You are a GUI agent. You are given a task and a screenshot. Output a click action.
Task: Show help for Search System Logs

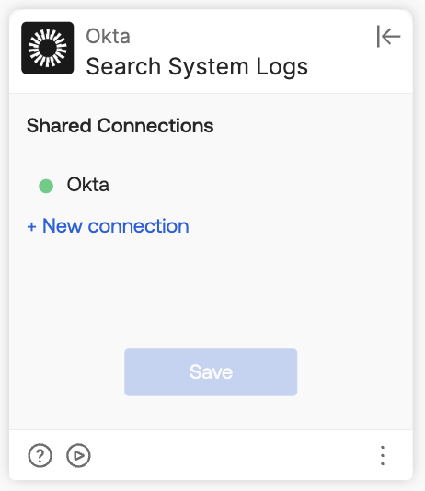tap(40, 455)
